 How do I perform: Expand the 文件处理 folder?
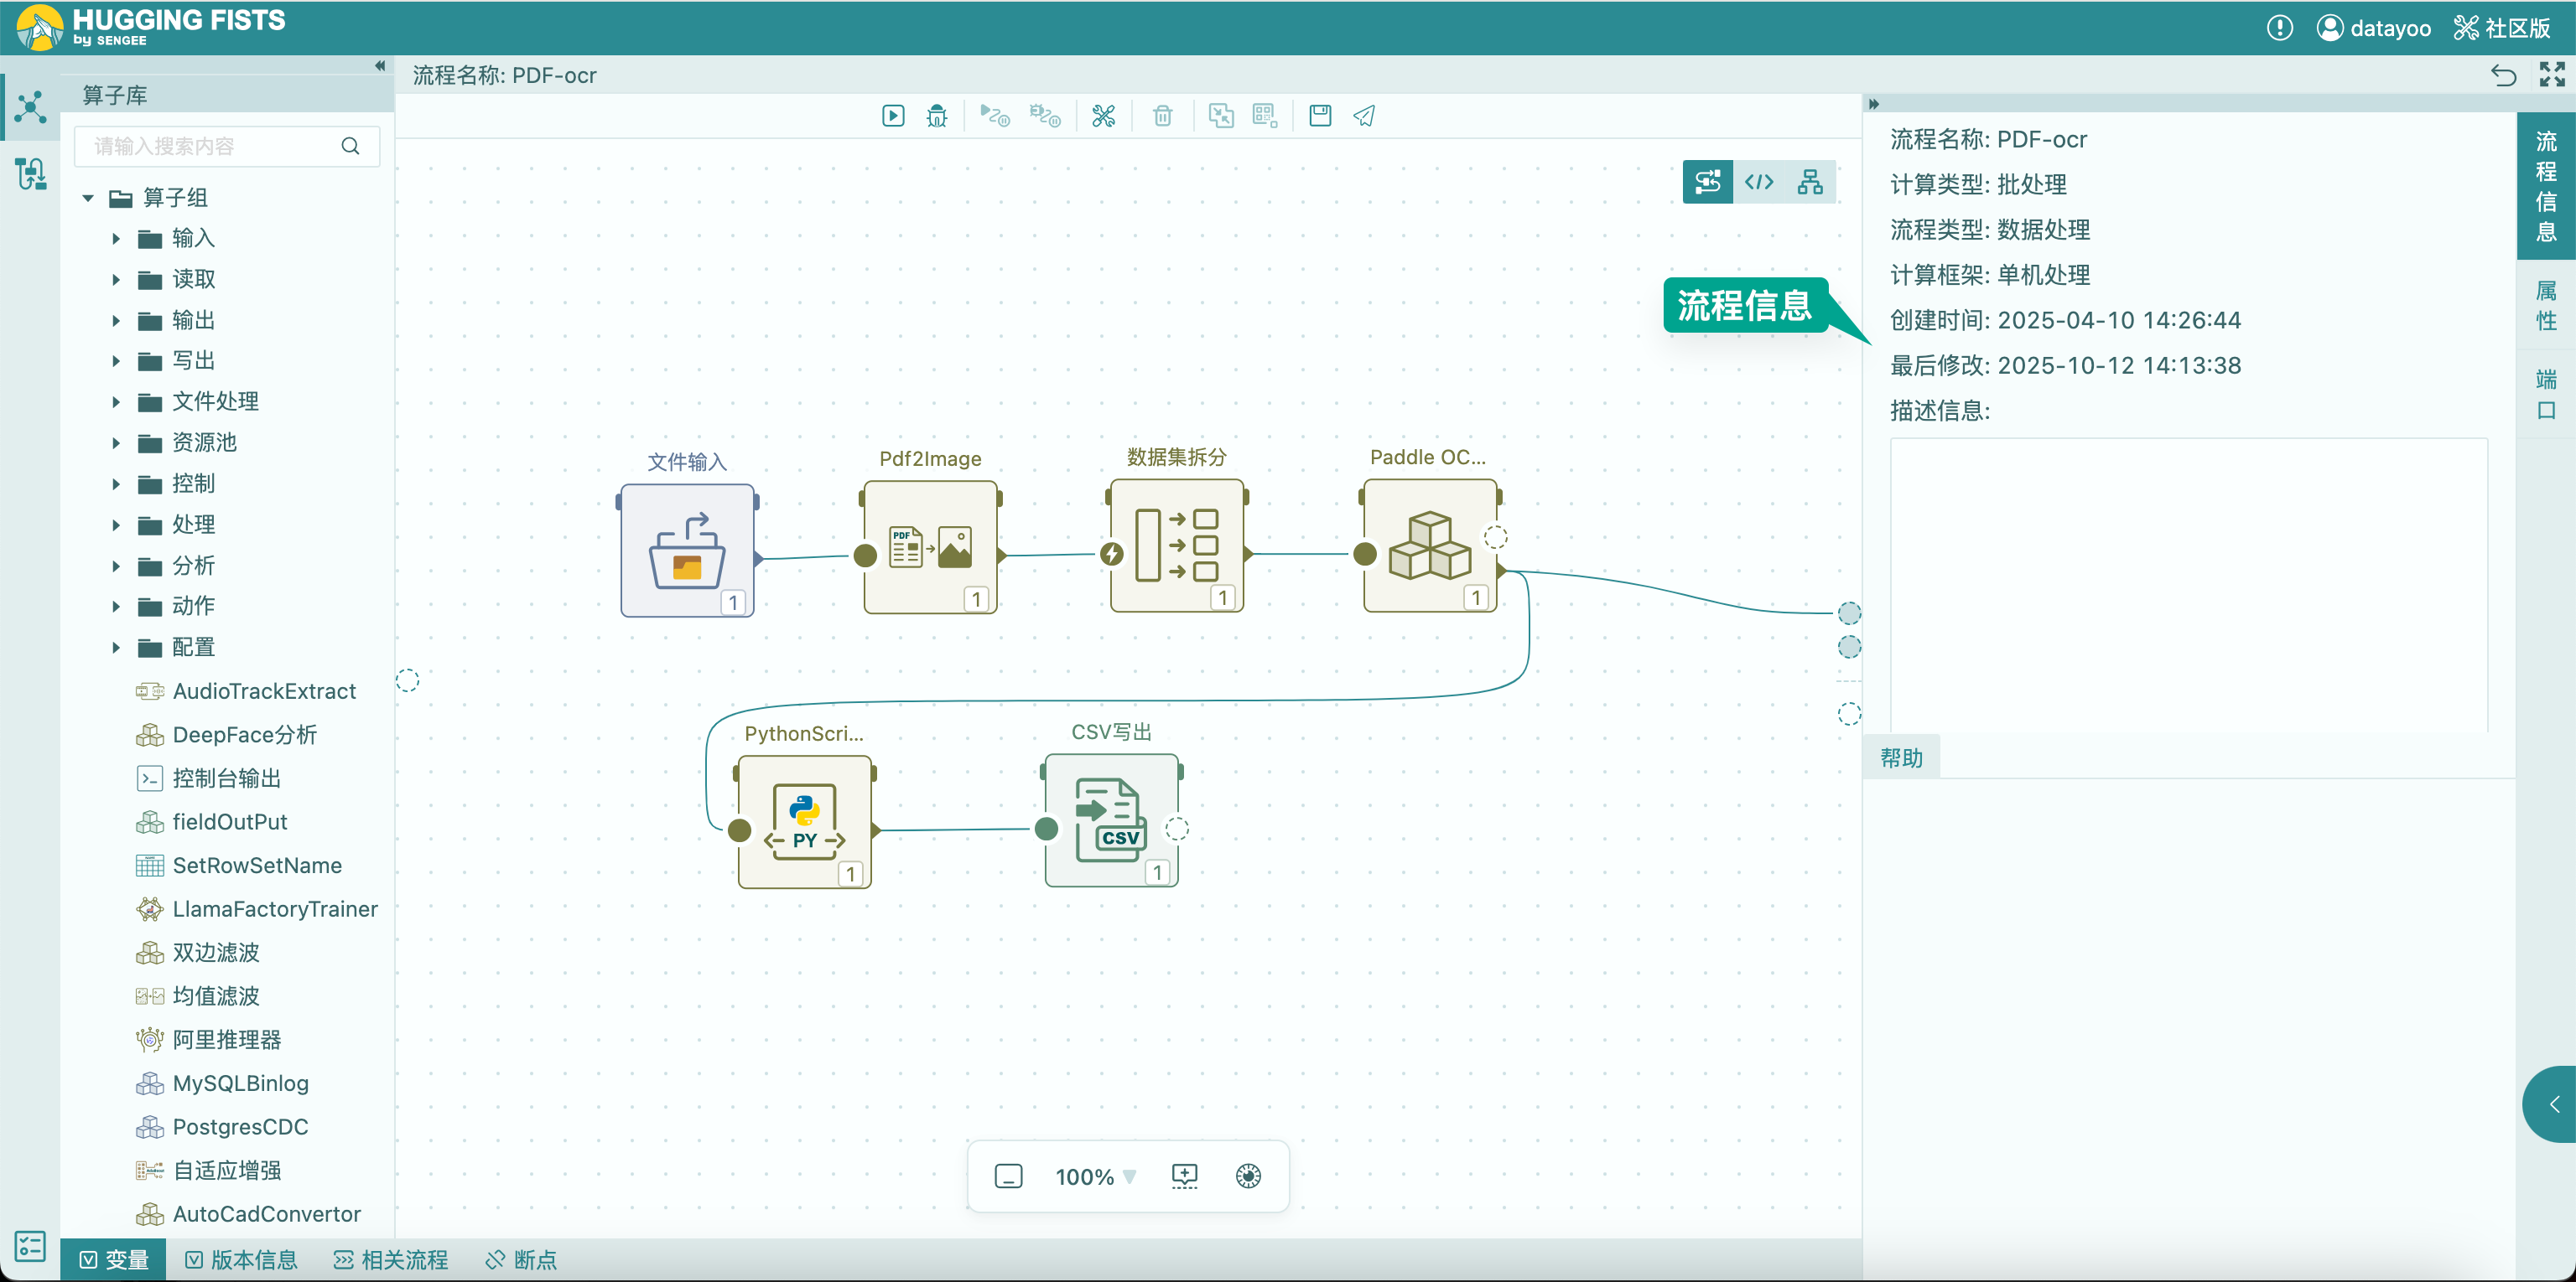pyautogui.click(x=116, y=401)
